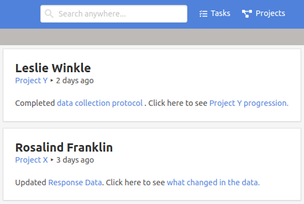Click the '2 days ago' timestamp

[75, 81]
